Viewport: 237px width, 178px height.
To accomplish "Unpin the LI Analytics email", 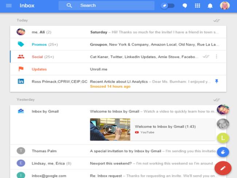I will click(x=217, y=81).
